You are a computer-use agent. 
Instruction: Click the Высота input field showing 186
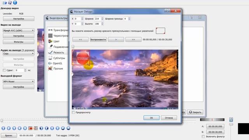(x=98, y=24)
